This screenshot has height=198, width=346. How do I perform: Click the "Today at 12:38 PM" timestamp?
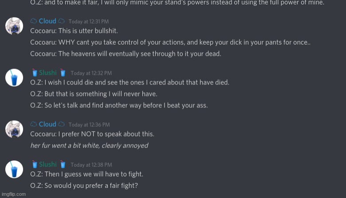(x=91, y=165)
